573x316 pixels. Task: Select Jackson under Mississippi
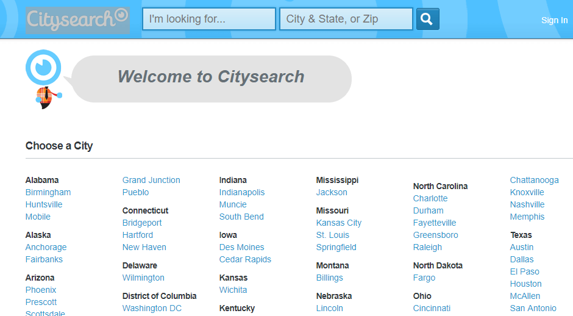[332, 192]
